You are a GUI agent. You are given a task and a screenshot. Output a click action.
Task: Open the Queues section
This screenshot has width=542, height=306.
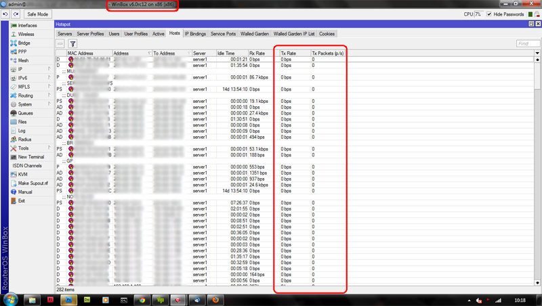(25, 113)
